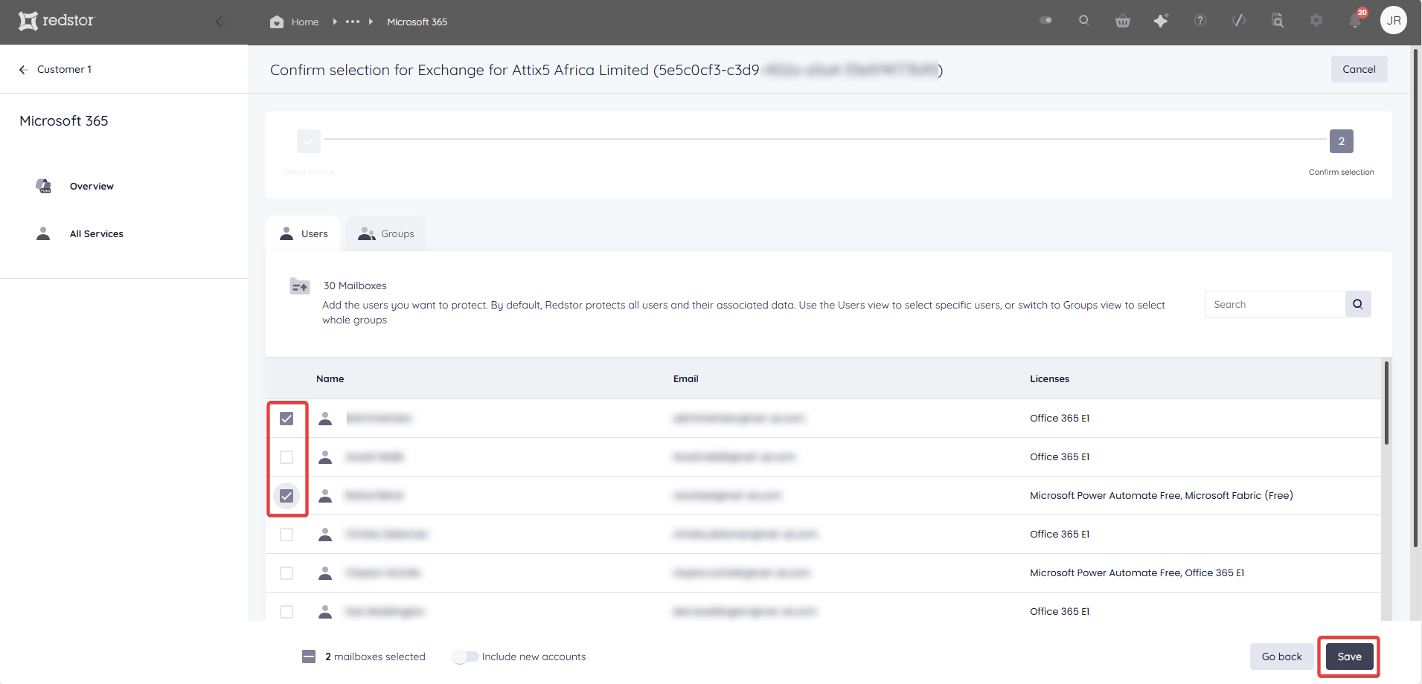This screenshot has height=684, width=1422.
Task: Click the Microsoft 365 sidebar heading
Action: click(x=64, y=121)
